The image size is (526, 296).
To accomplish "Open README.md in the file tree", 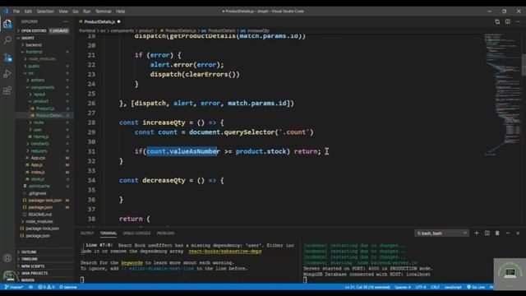I will pos(44,214).
